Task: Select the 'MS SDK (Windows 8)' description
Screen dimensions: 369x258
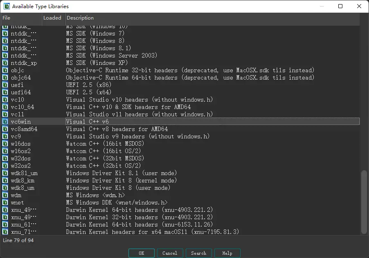Action: pyautogui.click(x=95, y=41)
